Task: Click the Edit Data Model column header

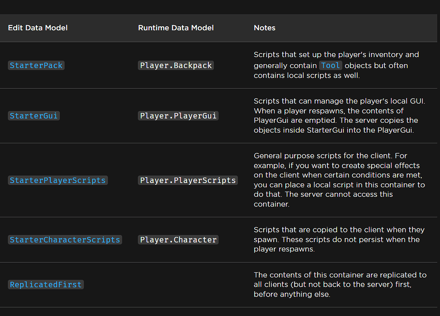Action: point(37,28)
